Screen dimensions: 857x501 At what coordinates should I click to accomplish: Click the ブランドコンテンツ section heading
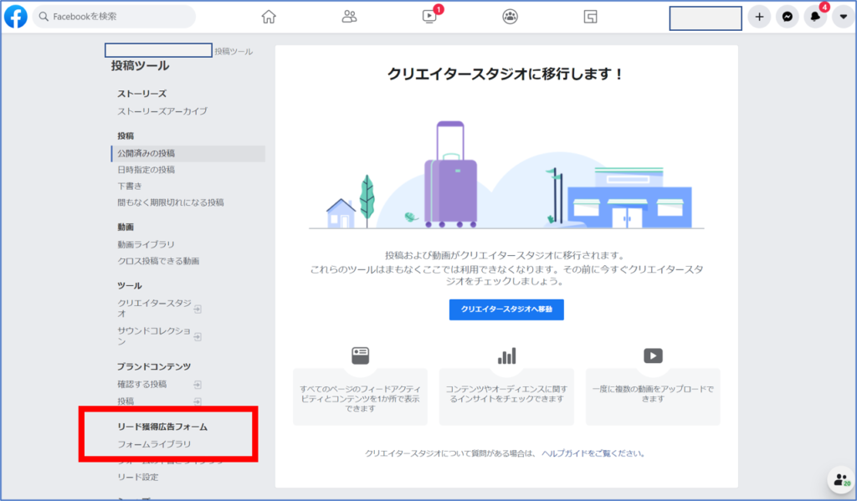coord(154,366)
